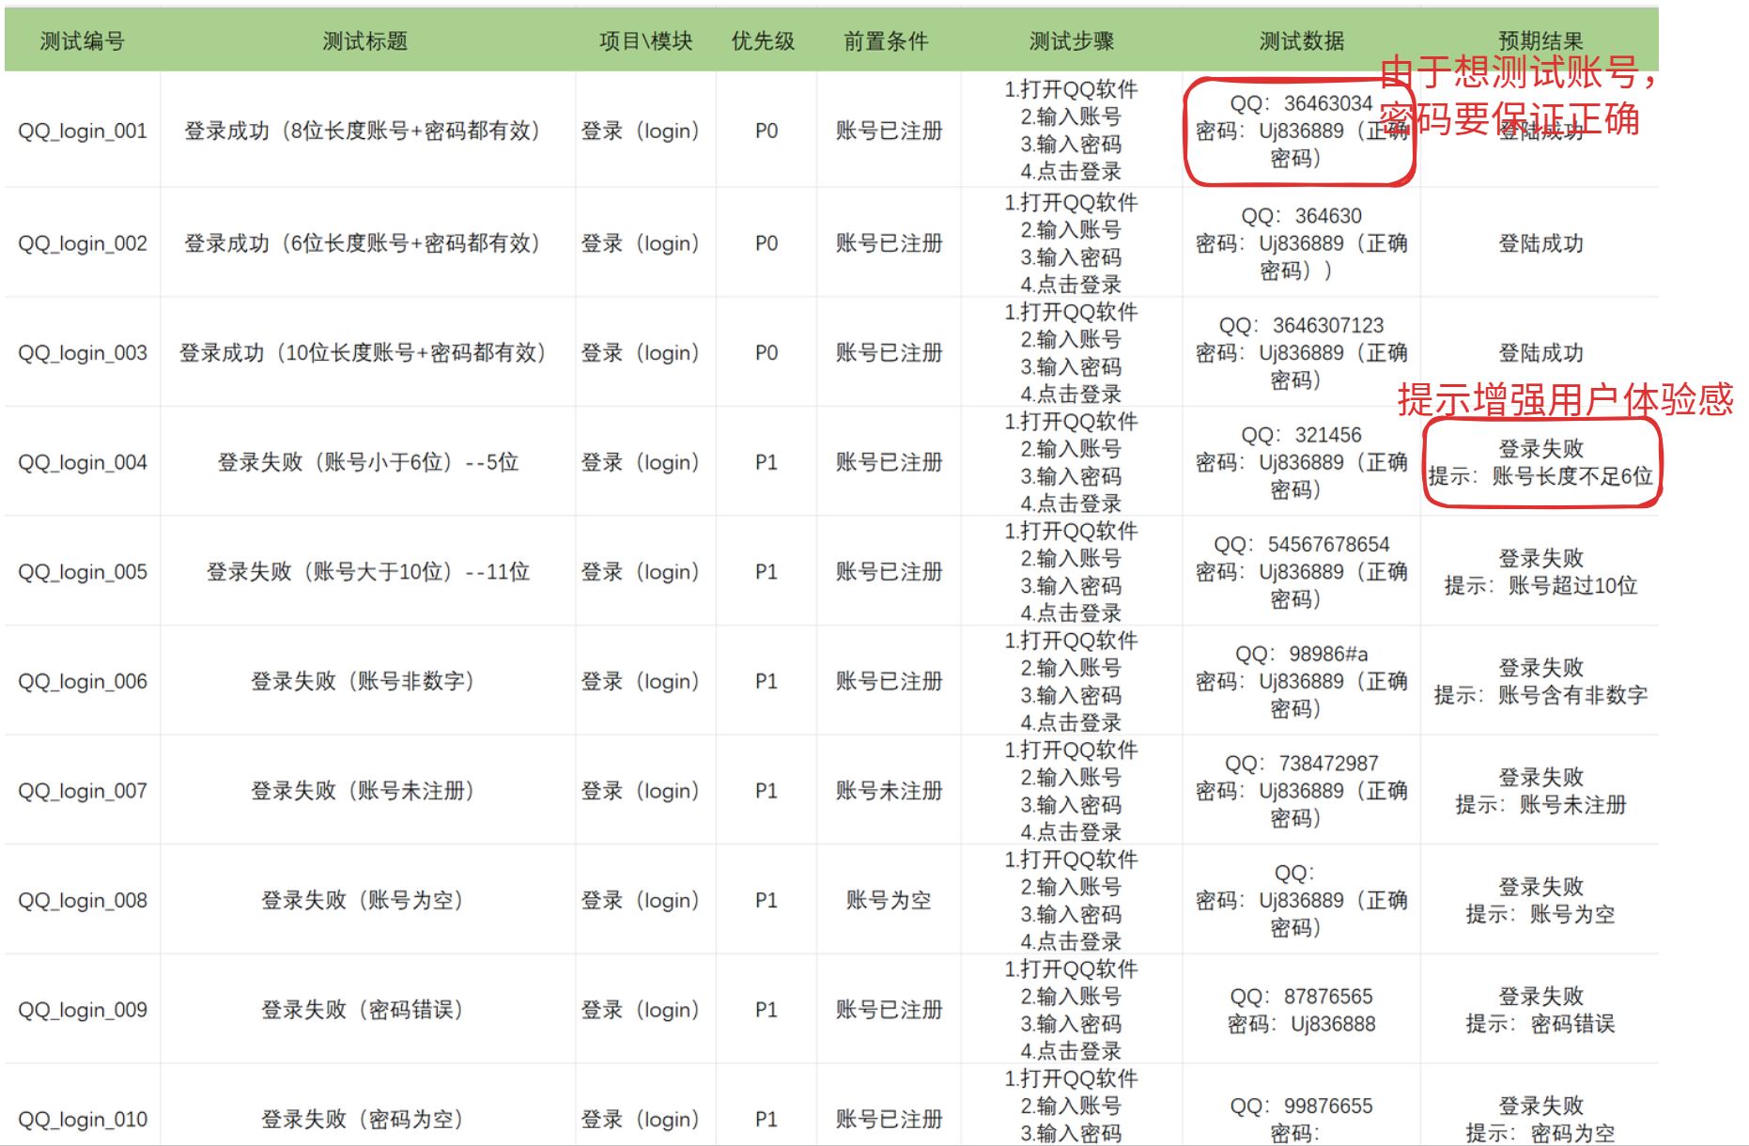Select the 测试标题 column header
1749x1146 pixels.
pyautogui.click(x=365, y=41)
